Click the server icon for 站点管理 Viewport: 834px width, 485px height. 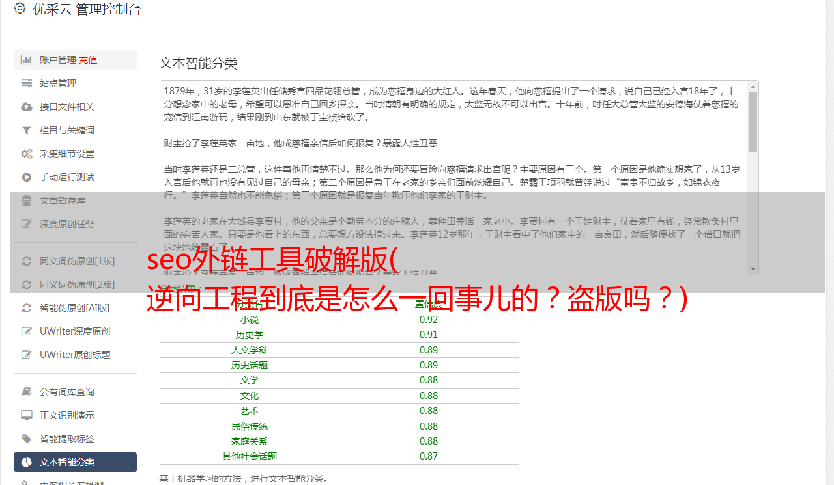point(27,83)
